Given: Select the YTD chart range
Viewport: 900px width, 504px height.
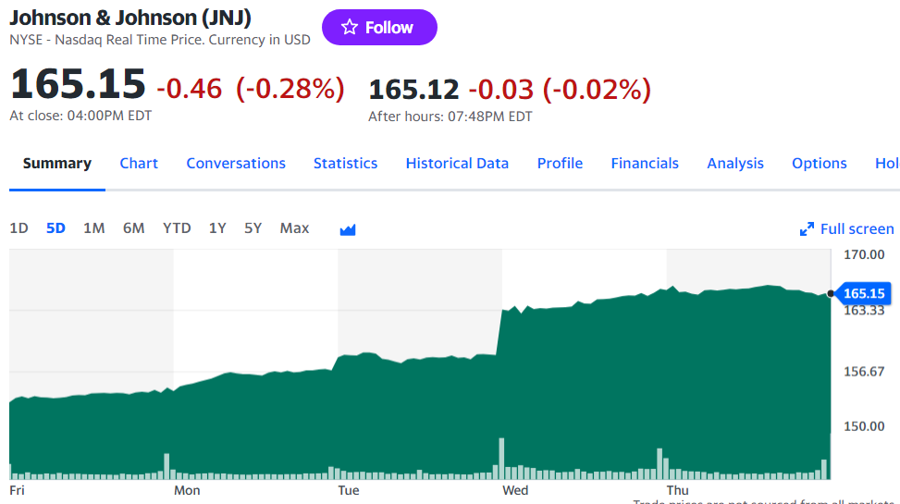Looking at the screenshot, I should point(177,228).
